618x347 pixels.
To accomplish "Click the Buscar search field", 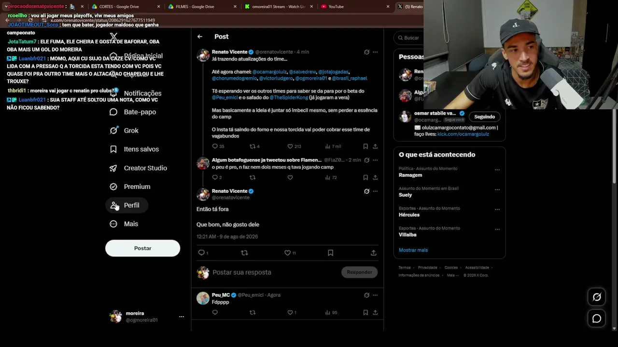I will coord(410,38).
